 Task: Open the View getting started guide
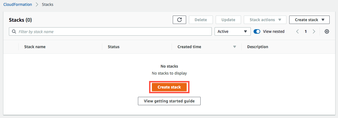click(169, 101)
